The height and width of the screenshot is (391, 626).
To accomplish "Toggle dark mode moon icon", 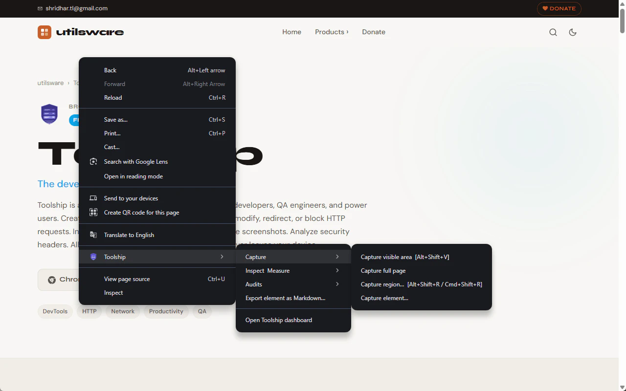I will click(x=573, y=32).
